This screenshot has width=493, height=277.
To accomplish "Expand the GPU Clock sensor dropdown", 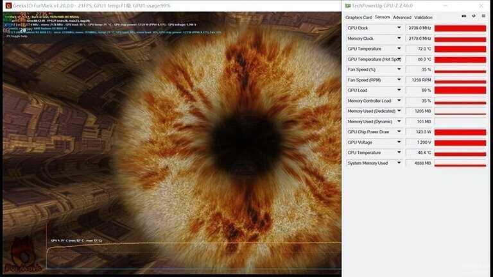I will (399, 28).
